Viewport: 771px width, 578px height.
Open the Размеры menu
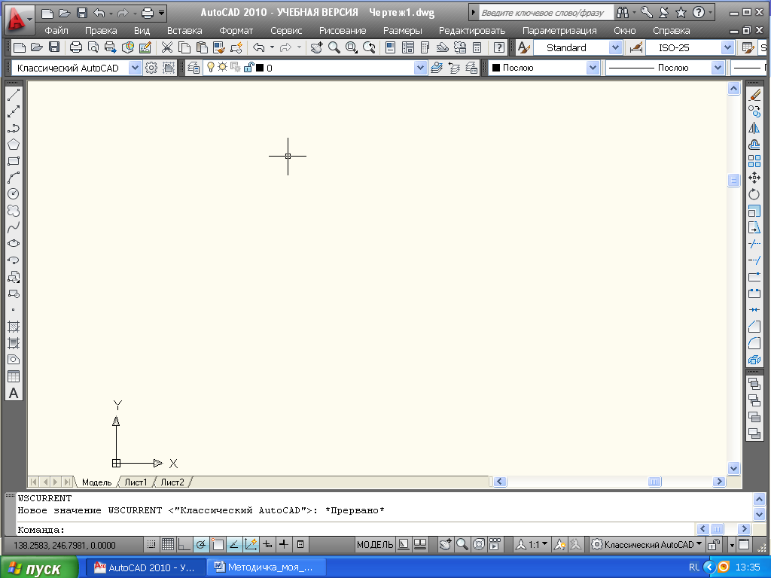403,30
